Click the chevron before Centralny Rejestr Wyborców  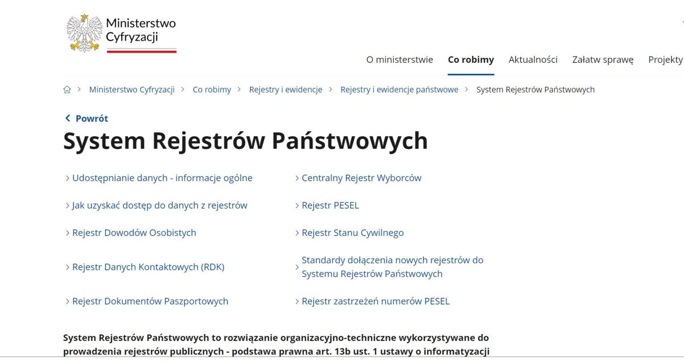(297, 178)
